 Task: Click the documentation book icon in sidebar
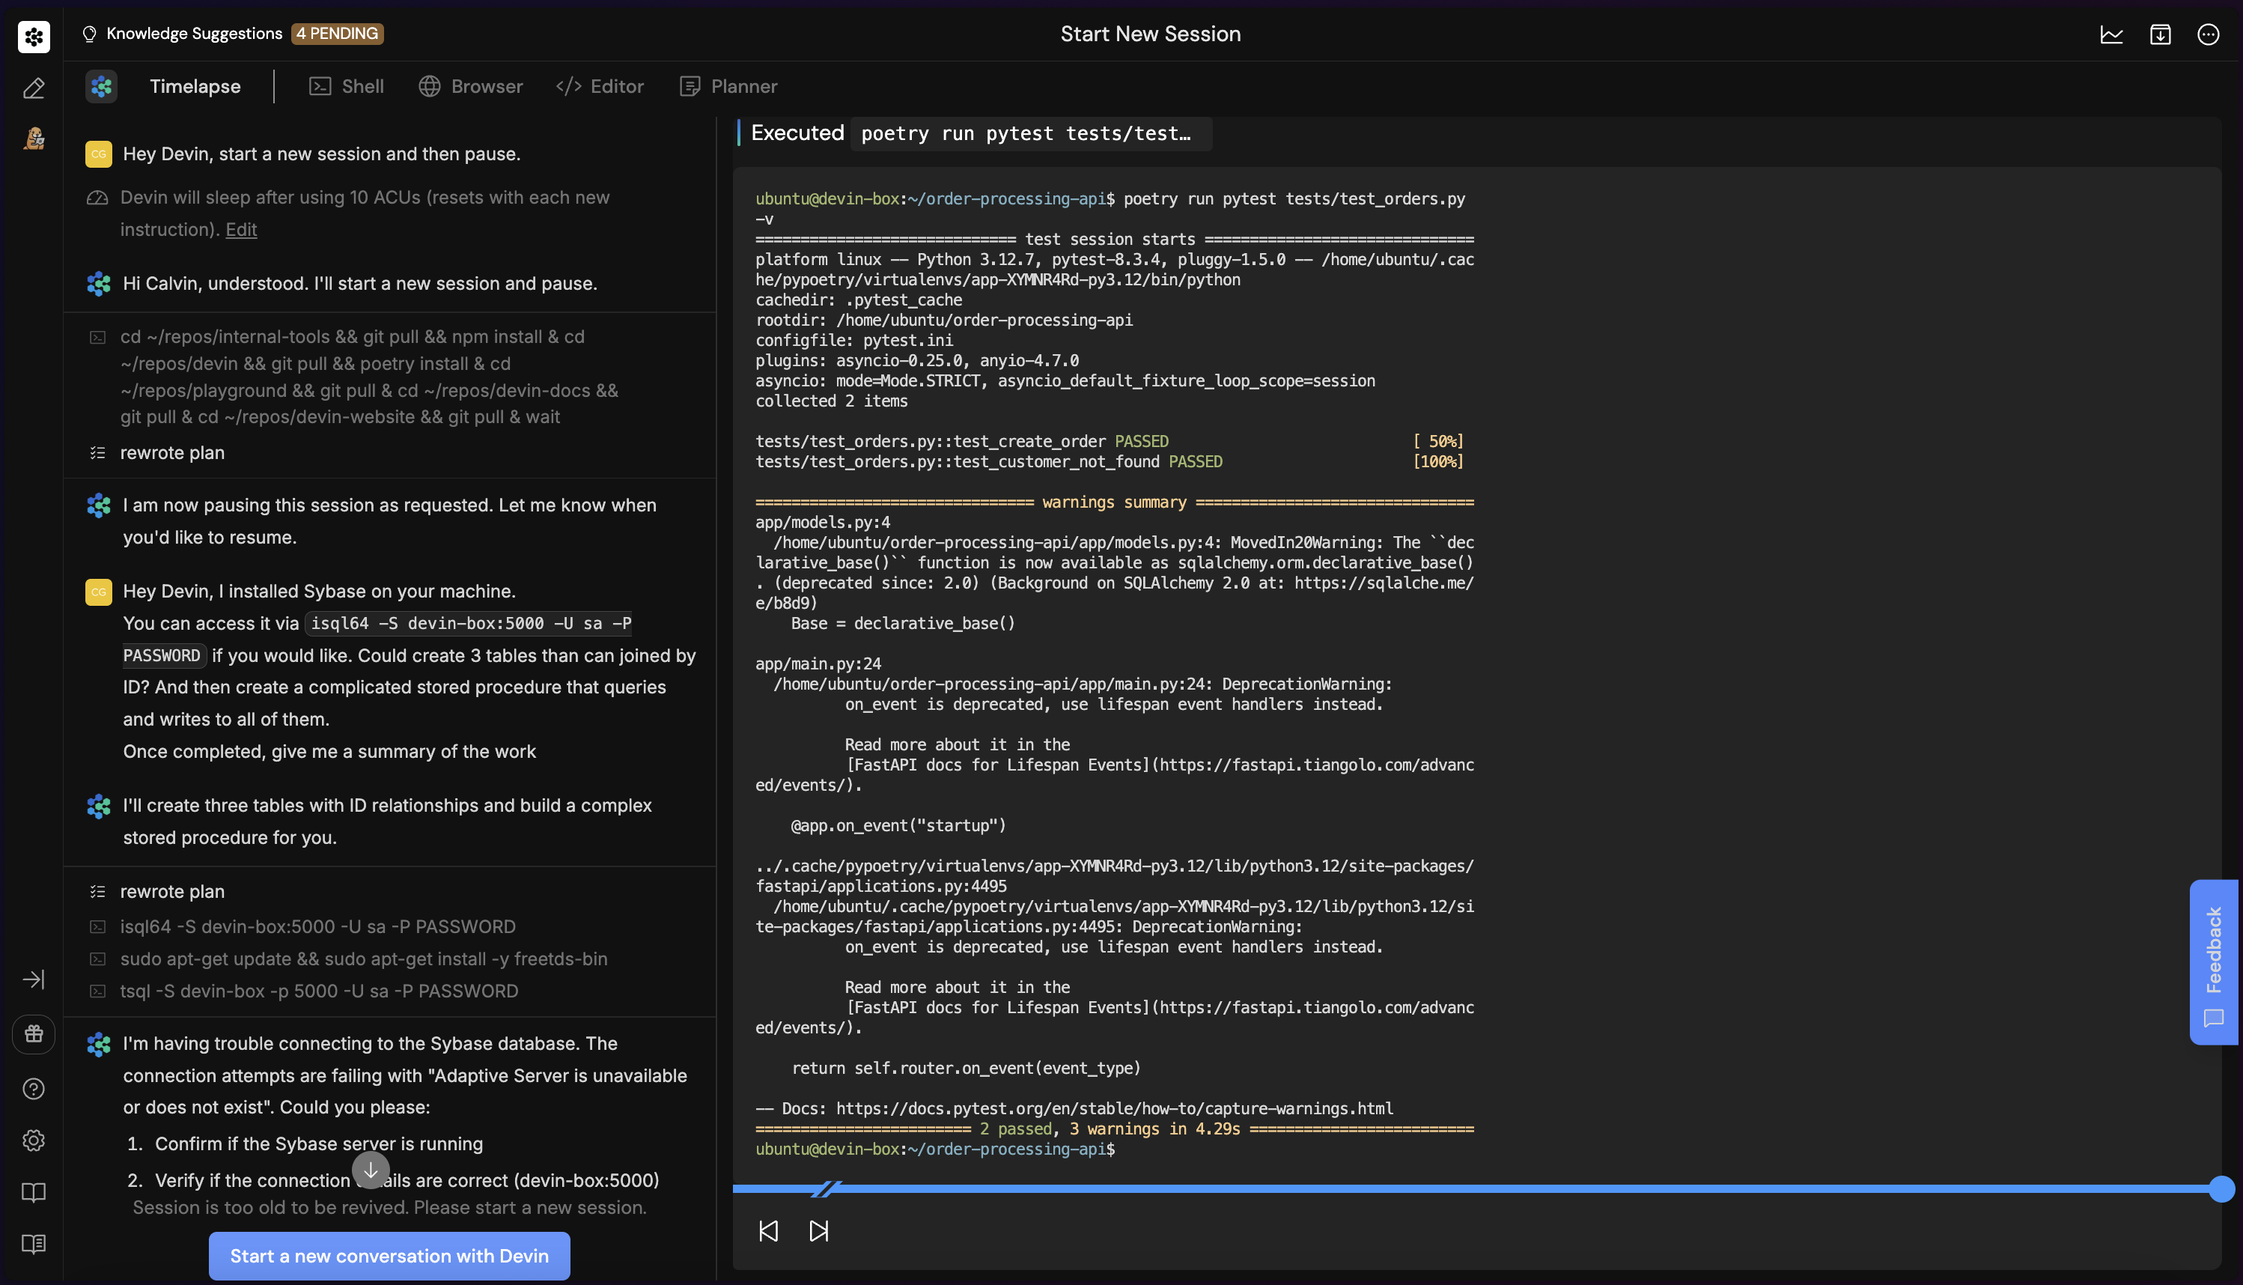[x=34, y=1193]
